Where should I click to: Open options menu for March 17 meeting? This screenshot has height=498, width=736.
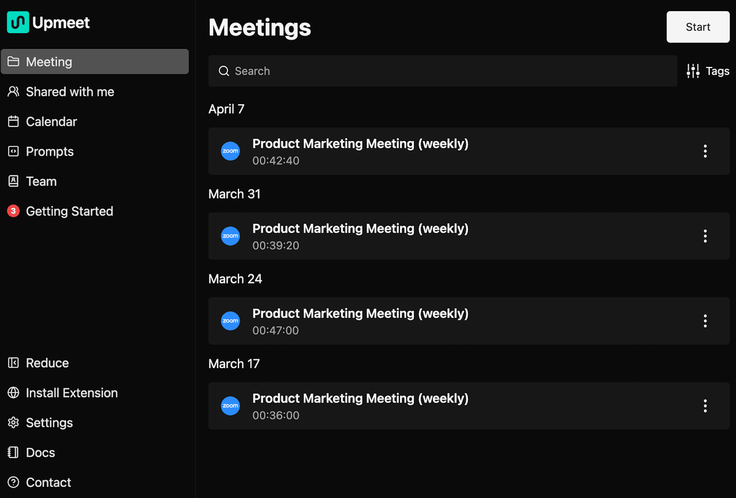705,406
